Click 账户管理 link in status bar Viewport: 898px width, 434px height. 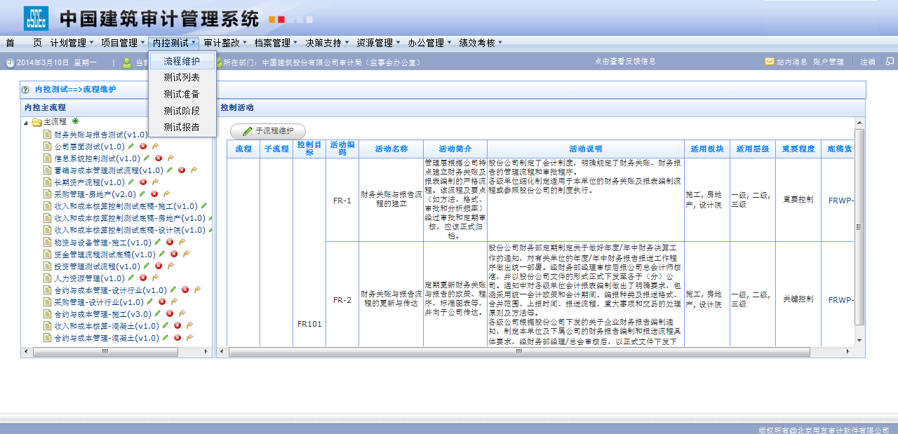(x=829, y=62)
